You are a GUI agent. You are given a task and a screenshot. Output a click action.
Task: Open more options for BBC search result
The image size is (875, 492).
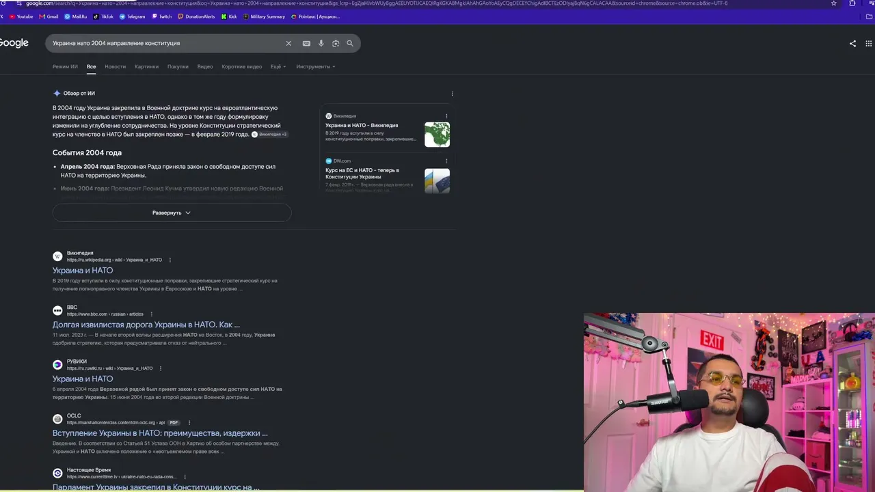coord(151,314)
